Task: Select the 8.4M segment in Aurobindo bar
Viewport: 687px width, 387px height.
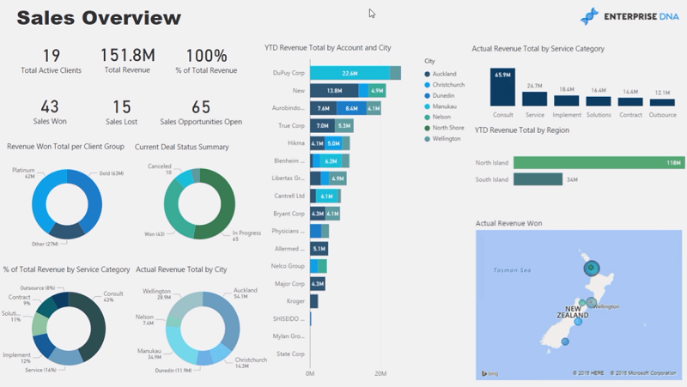Action: point(351,108)
